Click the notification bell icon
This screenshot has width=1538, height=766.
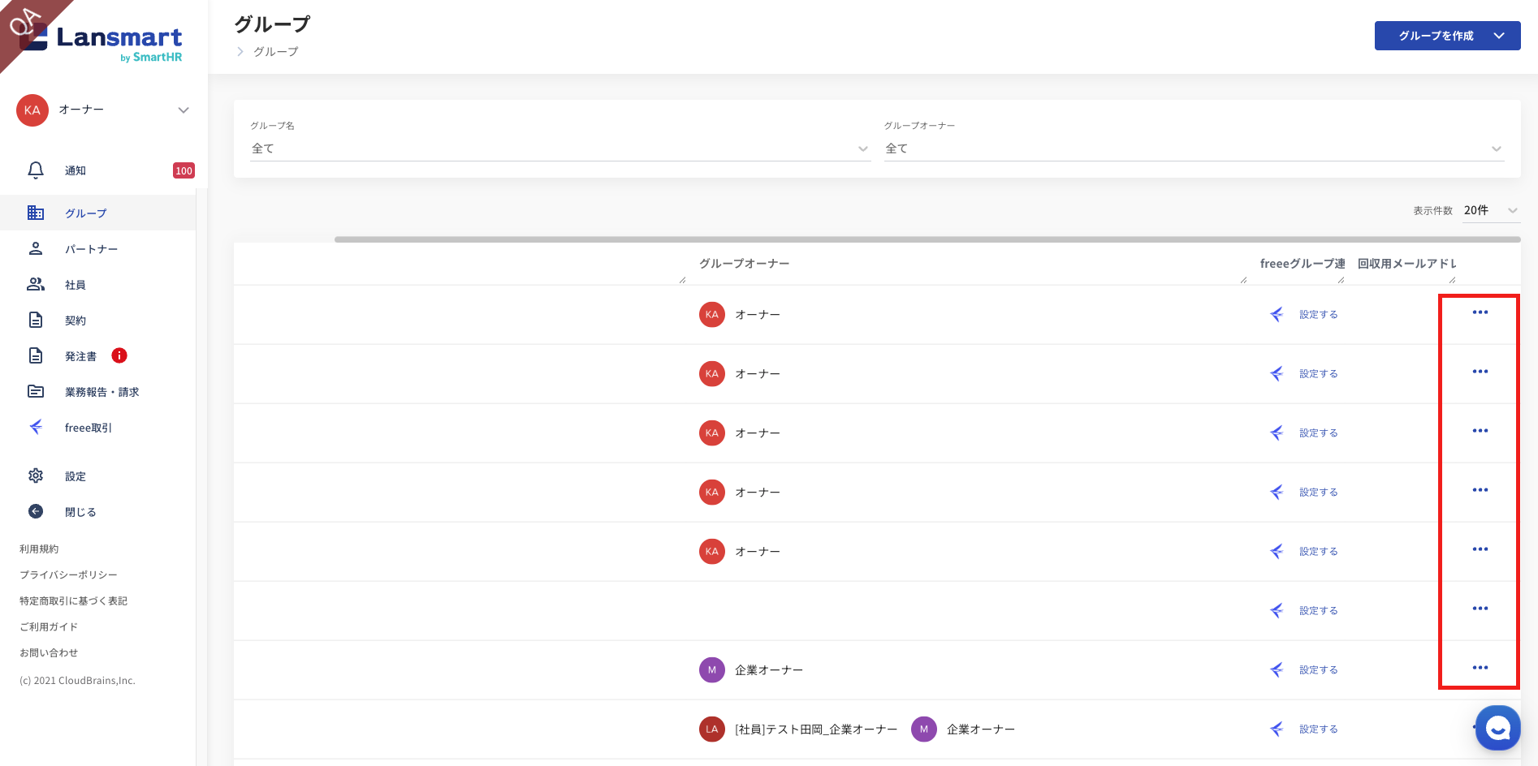36,170
